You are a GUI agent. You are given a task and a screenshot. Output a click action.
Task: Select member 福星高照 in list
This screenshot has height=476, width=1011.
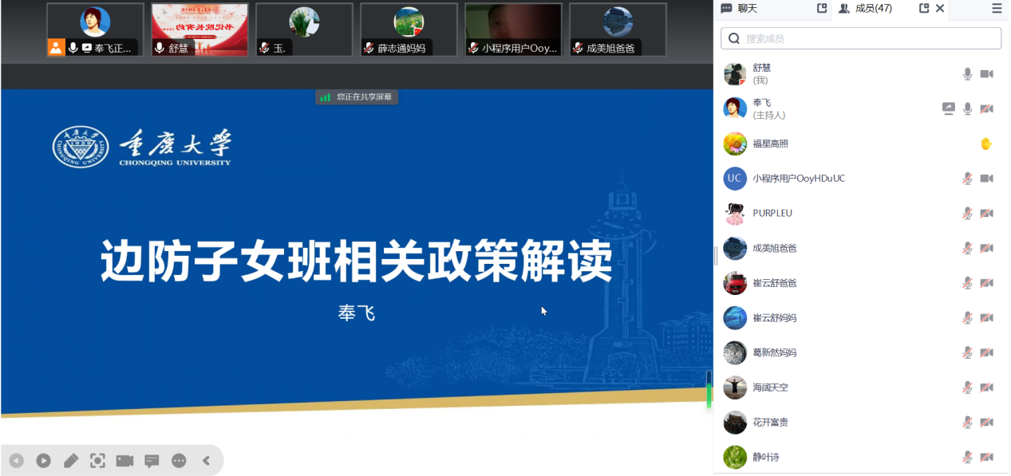(861, 144)
